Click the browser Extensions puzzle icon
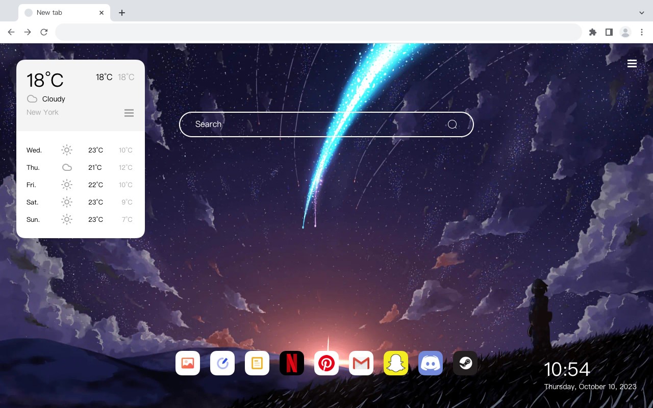Image resolution: width=653 pixels, height=408 pixels. [x=592, y=32]
